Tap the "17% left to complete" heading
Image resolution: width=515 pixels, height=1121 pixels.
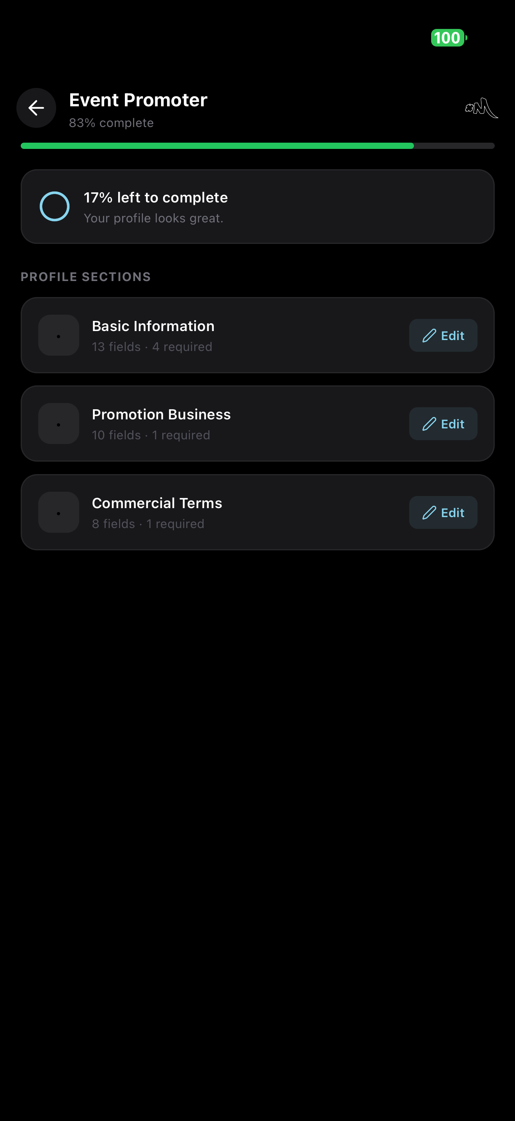155,197
